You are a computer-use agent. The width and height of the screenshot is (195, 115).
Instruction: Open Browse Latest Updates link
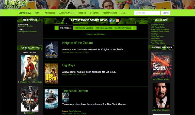click(x=96, y=34)
